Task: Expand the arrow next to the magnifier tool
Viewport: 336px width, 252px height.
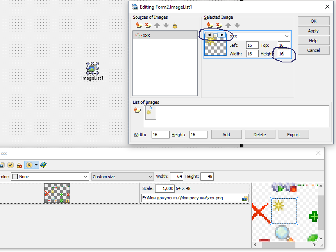Action: click(36, 165)
